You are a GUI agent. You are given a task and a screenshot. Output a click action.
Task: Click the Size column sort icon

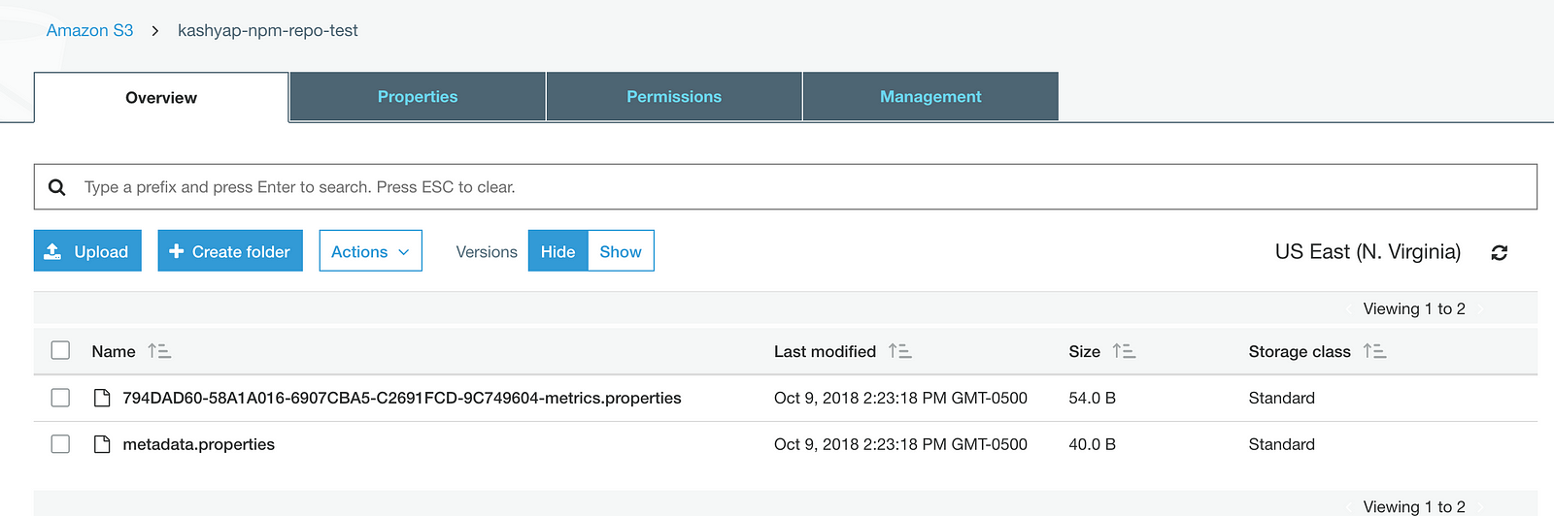pyautogui.click(x=1124, y=351)
